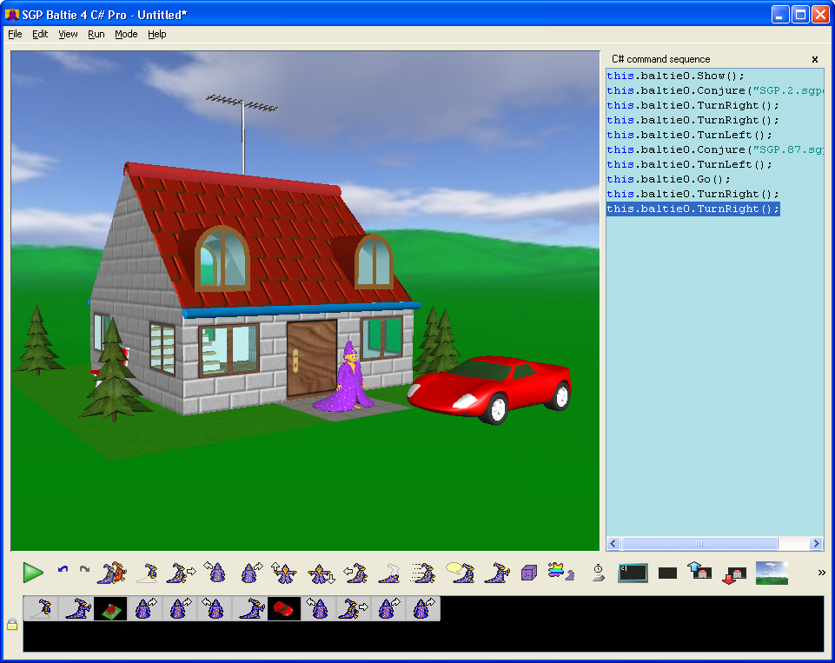Open the Mode menu
835x663 pixels.
pos(126,35)
